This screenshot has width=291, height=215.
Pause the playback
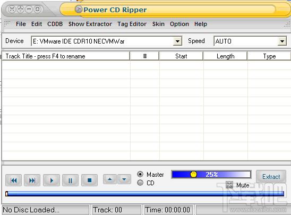70,180
